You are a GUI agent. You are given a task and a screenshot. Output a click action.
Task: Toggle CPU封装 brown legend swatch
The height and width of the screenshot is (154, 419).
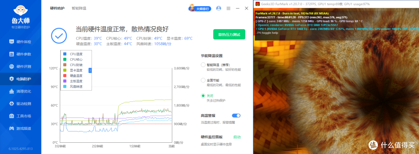point(65,65)
